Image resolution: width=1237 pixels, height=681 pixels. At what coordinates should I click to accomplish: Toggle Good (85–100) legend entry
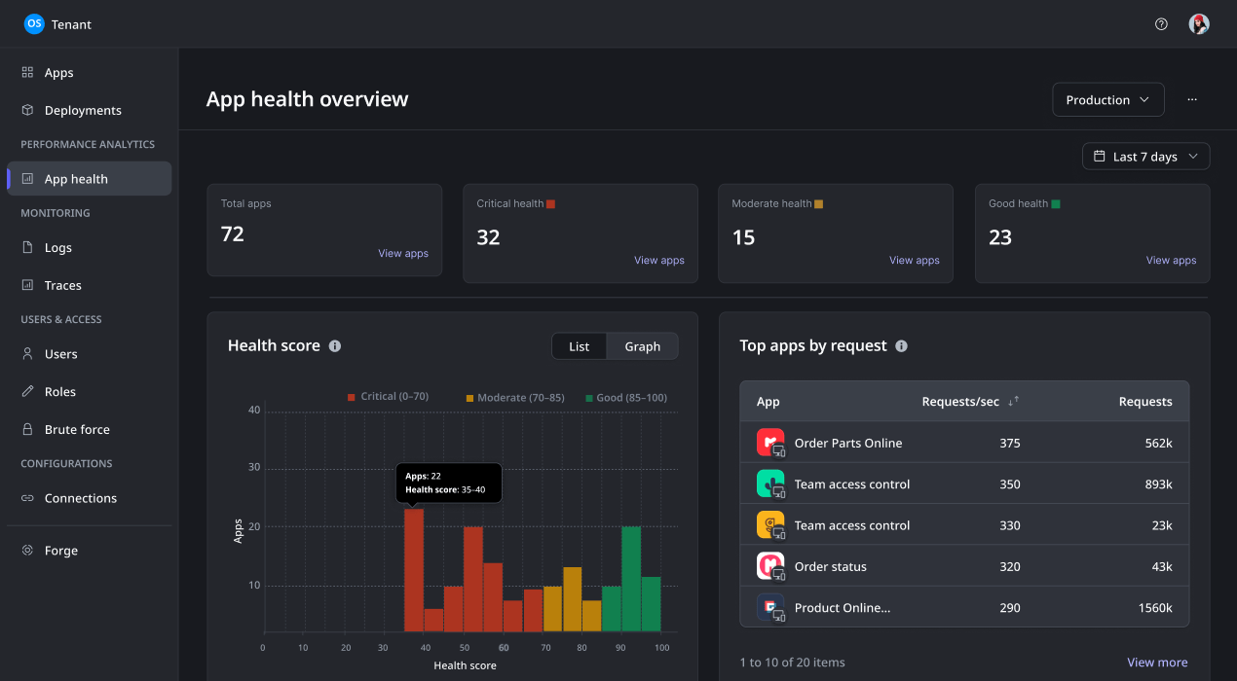pos(626,397)
